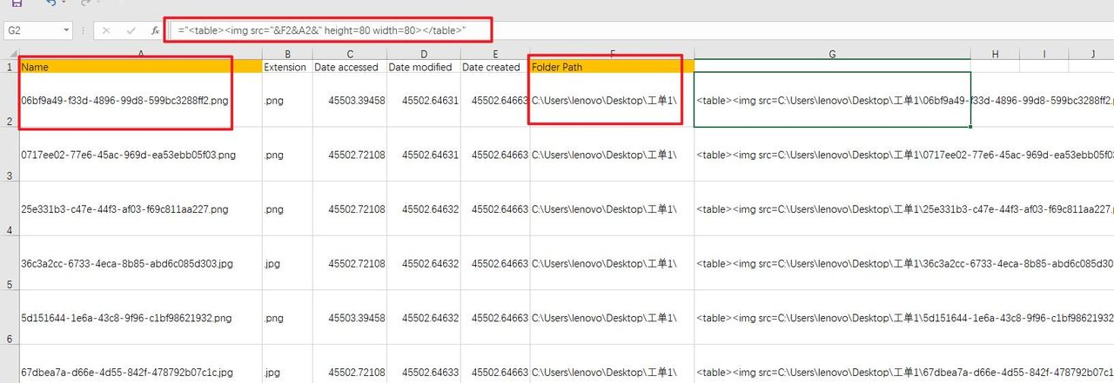1114x383 pixels.
Task: Click the folder path cell in row 4
Action: [x=612, y=209]
